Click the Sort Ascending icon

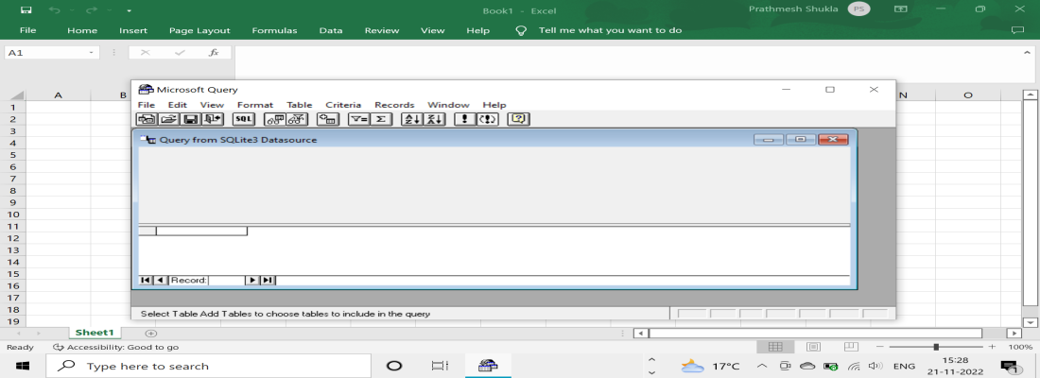412,119
